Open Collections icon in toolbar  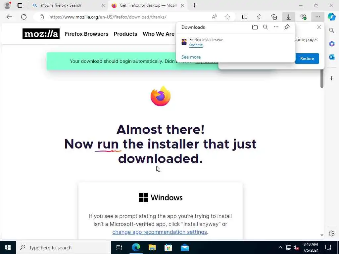coord(274,17)
